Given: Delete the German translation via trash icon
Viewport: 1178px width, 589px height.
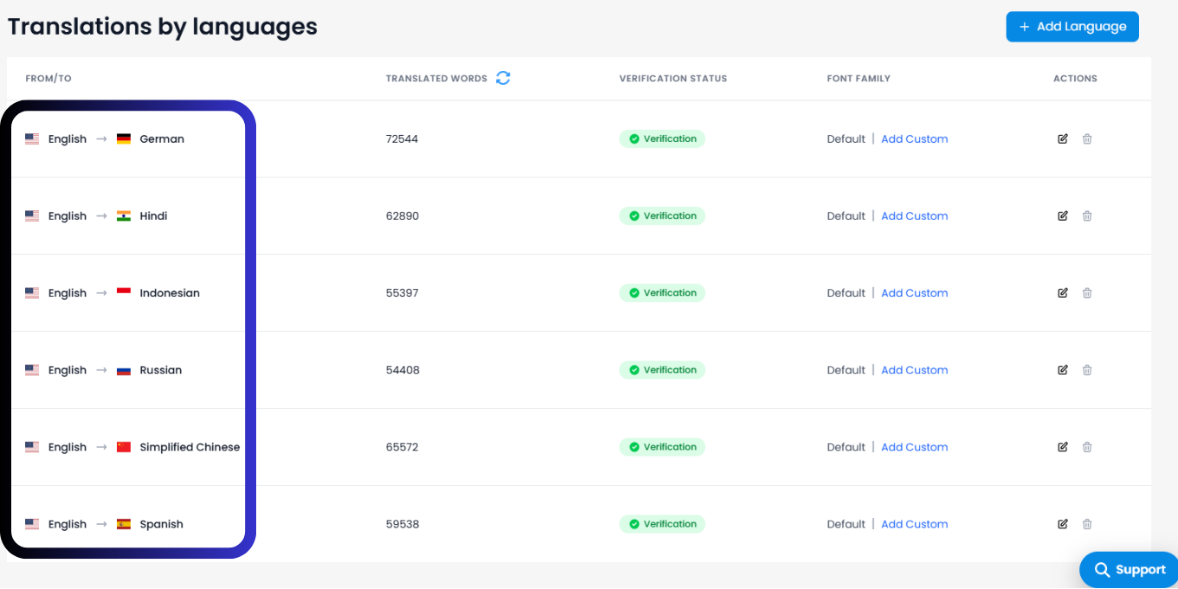Looking at the screenshot, I should [x=1087, y=138].
